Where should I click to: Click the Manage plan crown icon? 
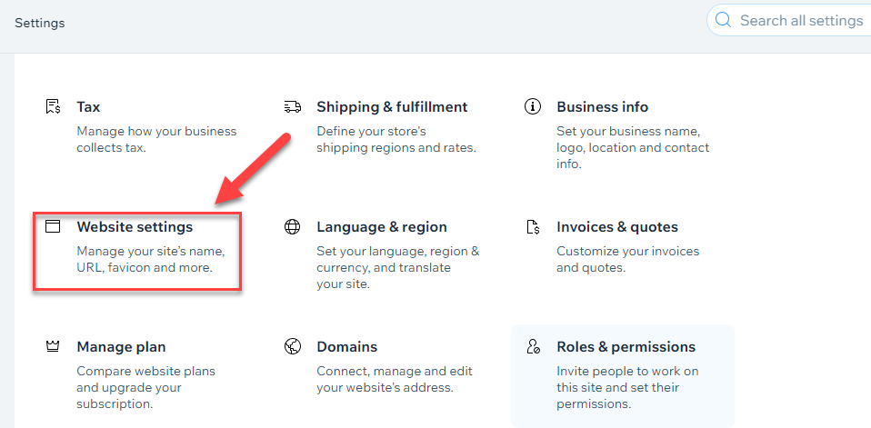pyautogui.click(x=53, y=346)
